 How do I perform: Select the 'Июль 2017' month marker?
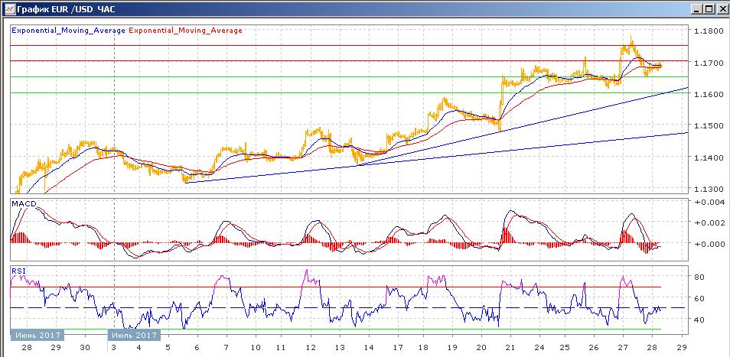point(134,335)
